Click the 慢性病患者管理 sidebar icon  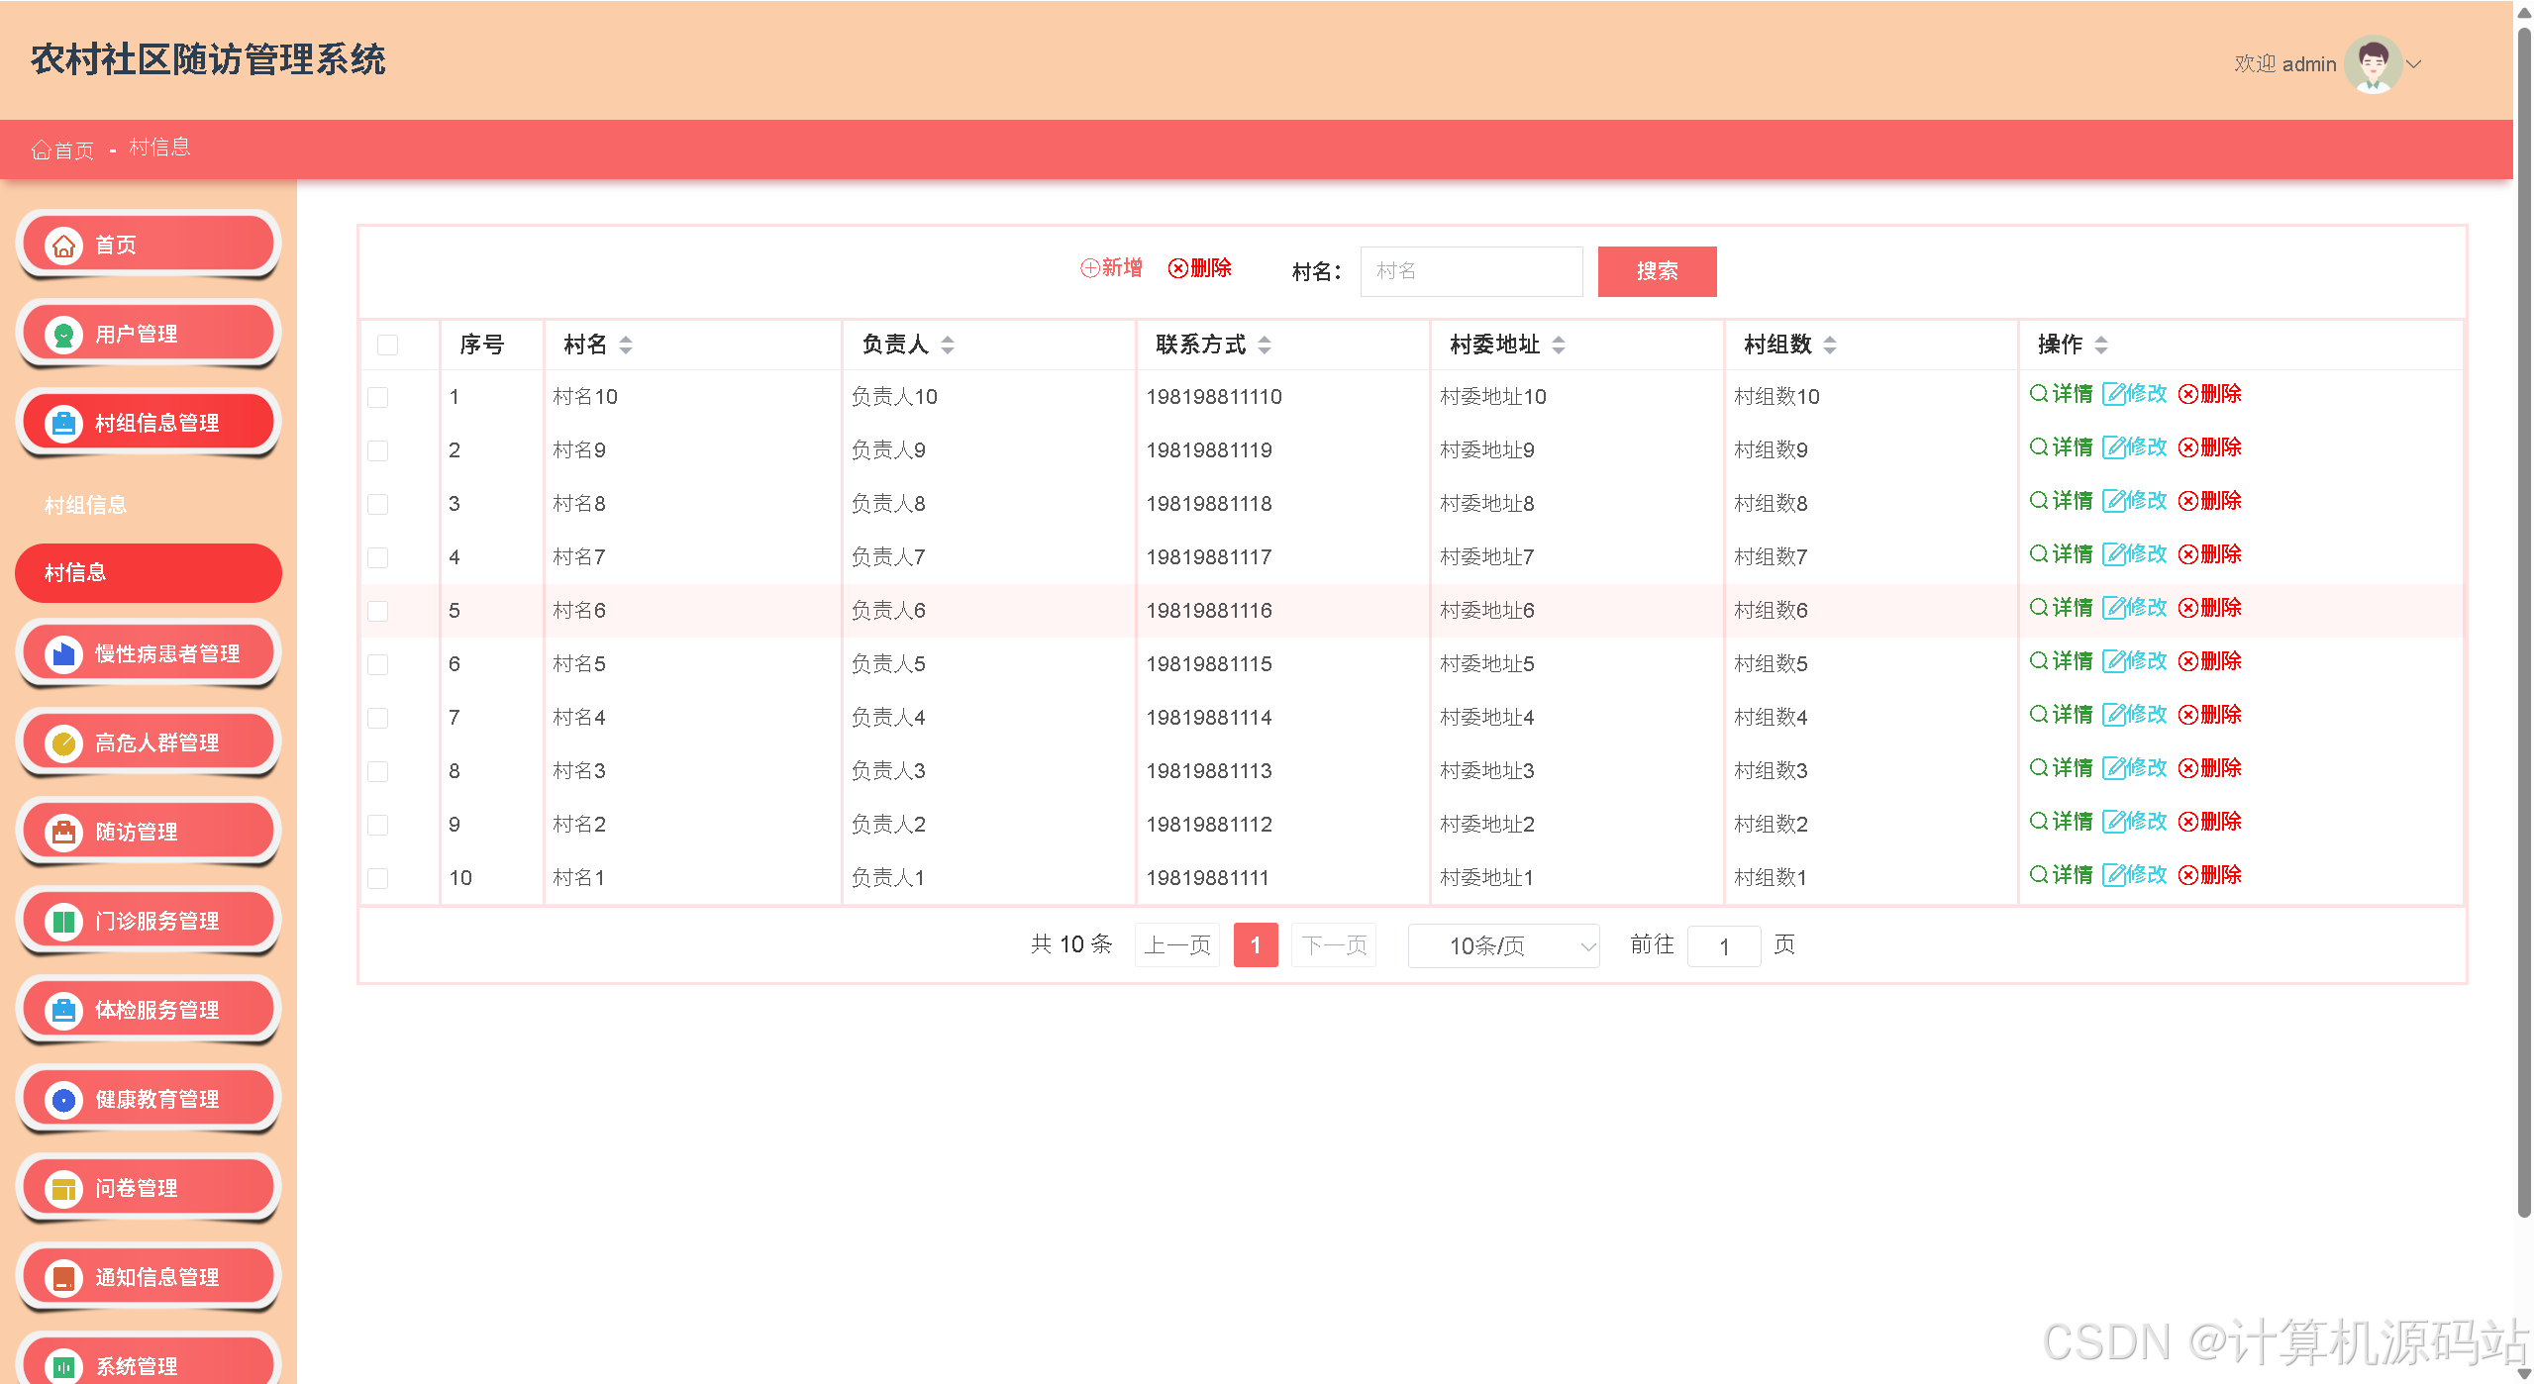(64, 654)
